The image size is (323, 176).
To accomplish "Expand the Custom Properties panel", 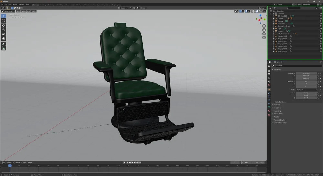I will [279, 123].
